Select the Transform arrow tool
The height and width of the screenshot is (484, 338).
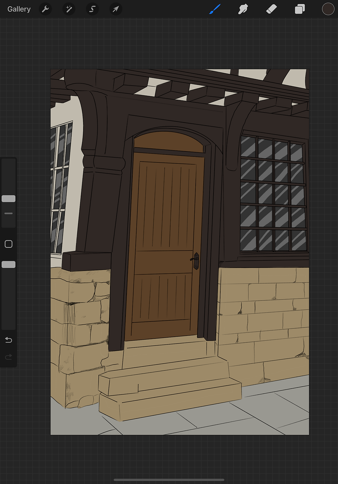[116, 9]
